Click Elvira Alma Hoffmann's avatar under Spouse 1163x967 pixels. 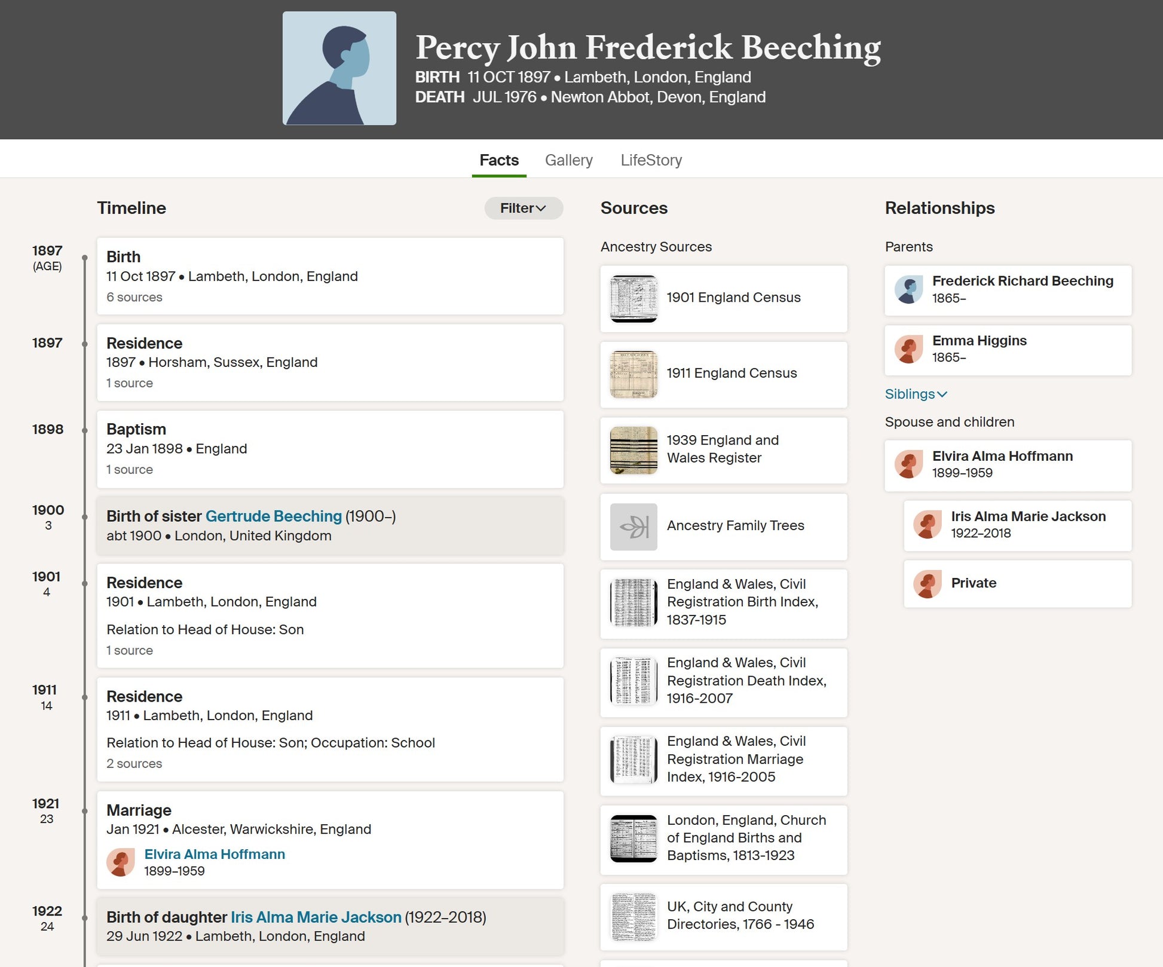[x=908, y=464]
